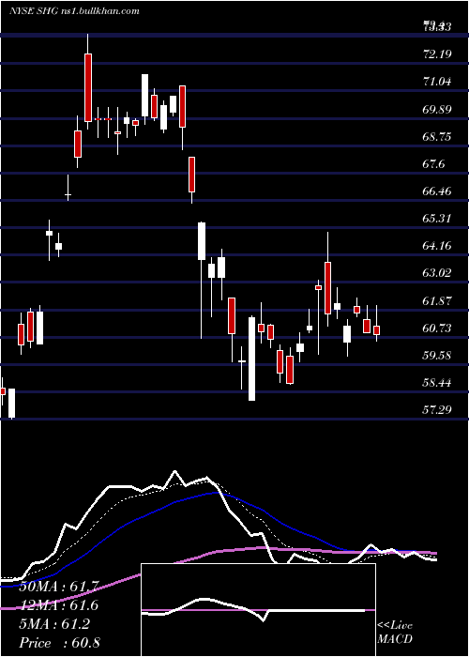Screen dimensions: 469x657
Task: Select the 59.58 price axis label
Action: 437,356
